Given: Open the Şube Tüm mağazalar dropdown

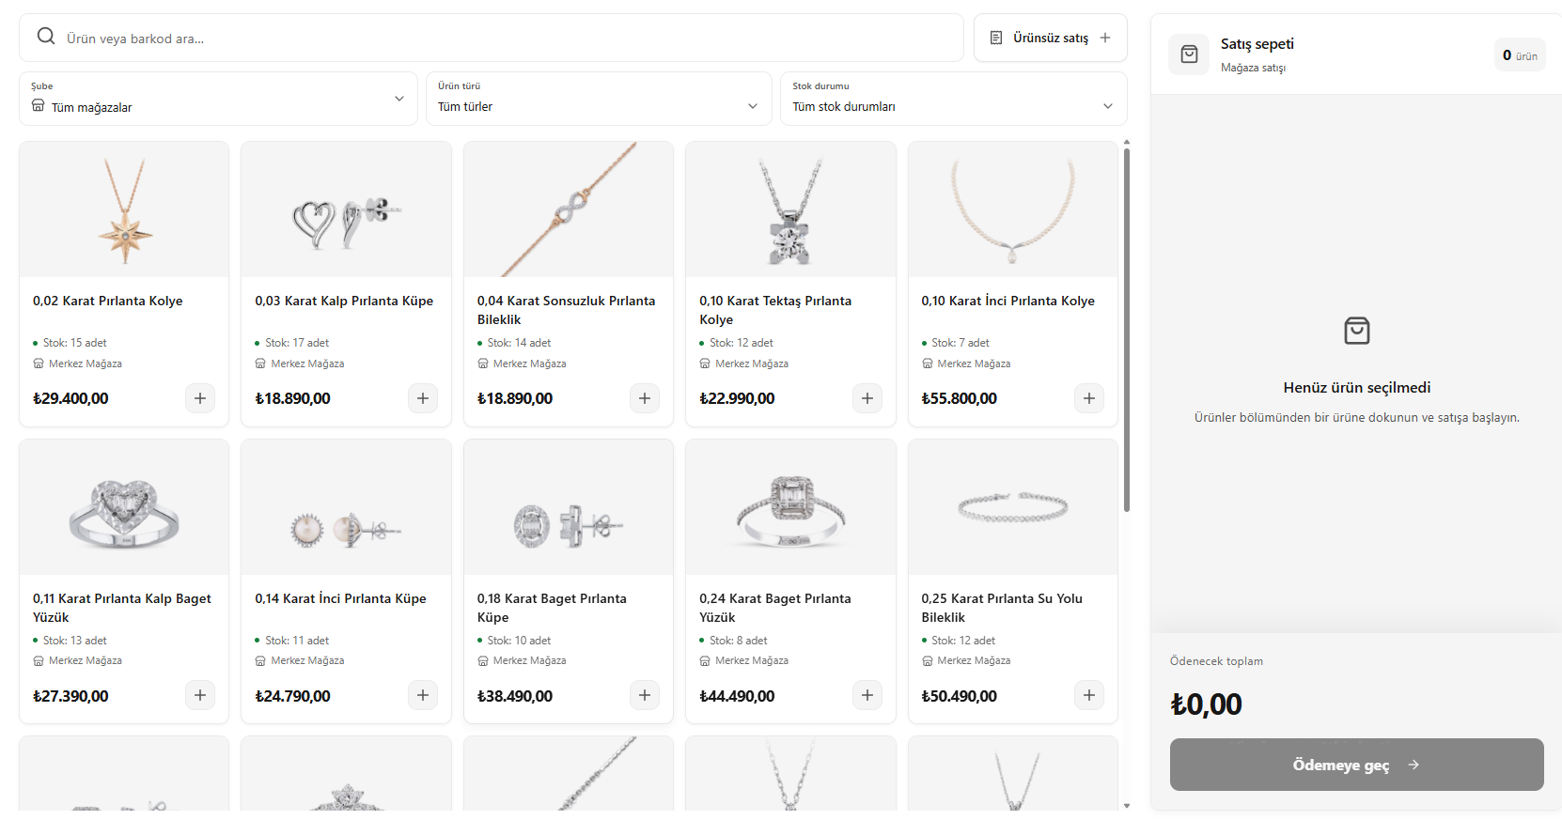Looking at the screenshot, I should click(x=218, y=99).
